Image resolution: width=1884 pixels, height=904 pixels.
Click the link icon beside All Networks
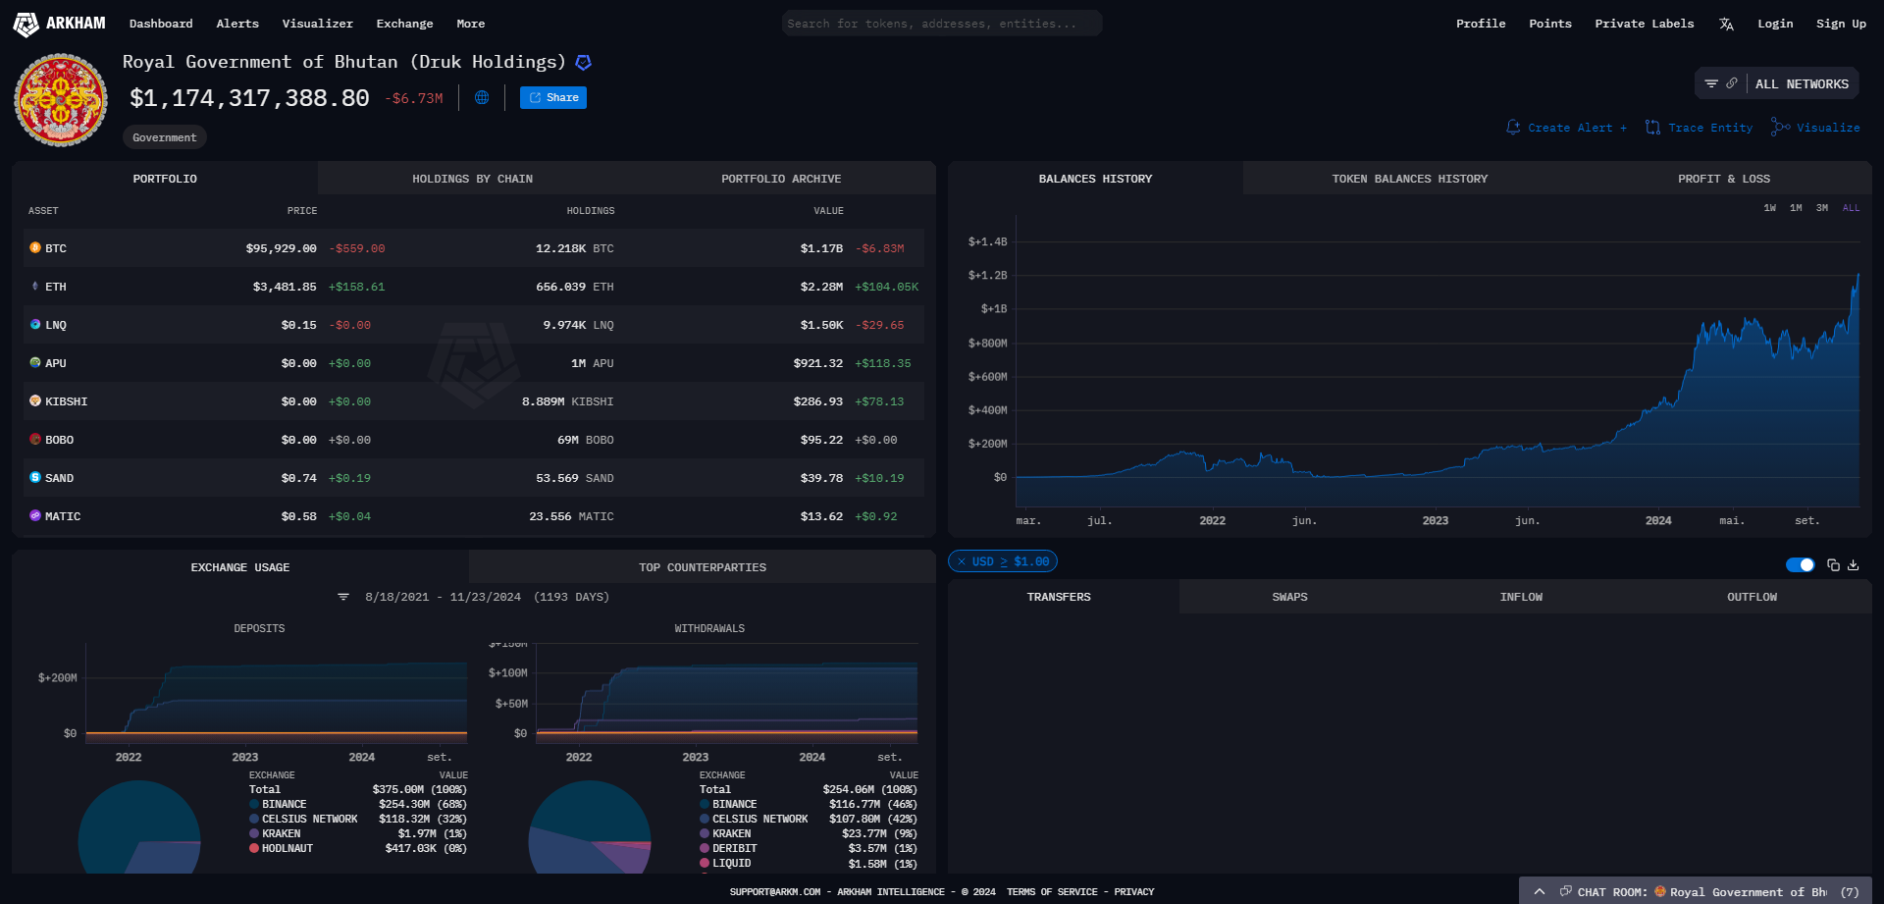(1732, 83)
